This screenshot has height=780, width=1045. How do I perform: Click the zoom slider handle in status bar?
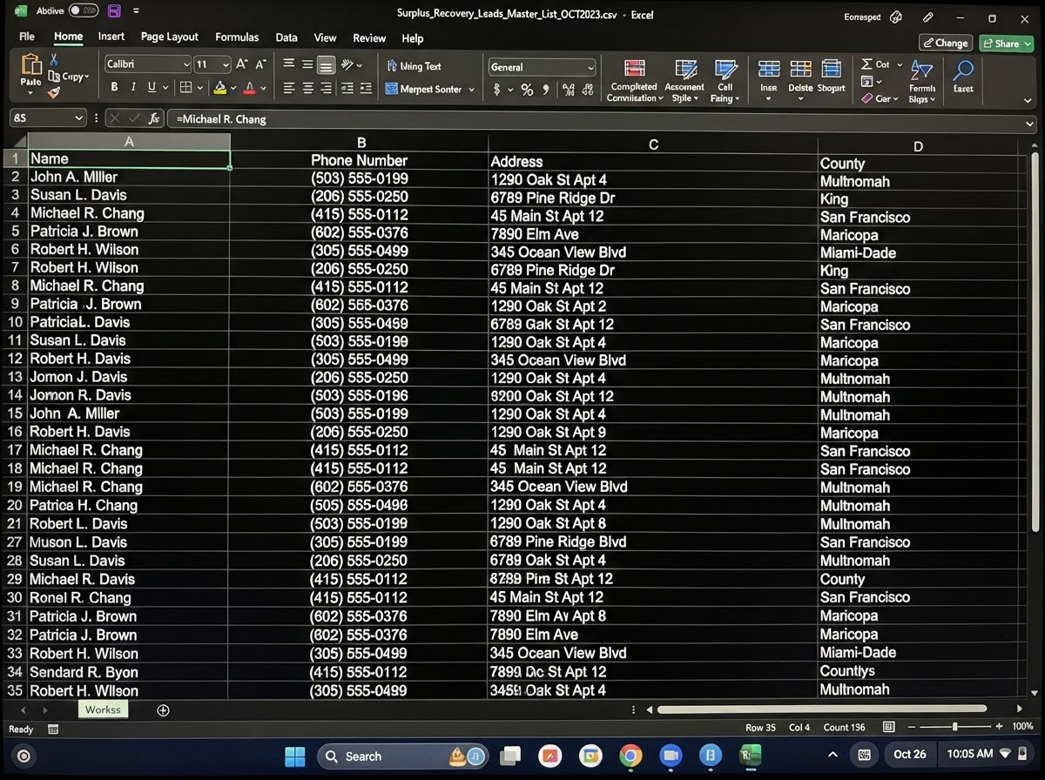[x=955, y=727]
